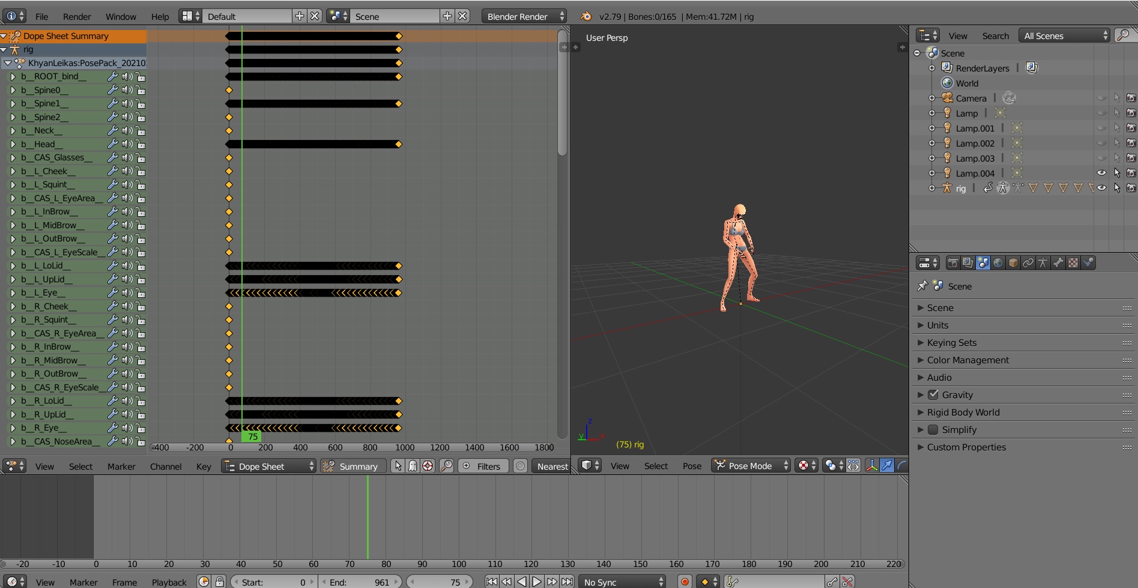The width and height of the screenshot is (1138, 588).
Task: Select the translate manipulator arrow icon
Action: click(887, 465)
